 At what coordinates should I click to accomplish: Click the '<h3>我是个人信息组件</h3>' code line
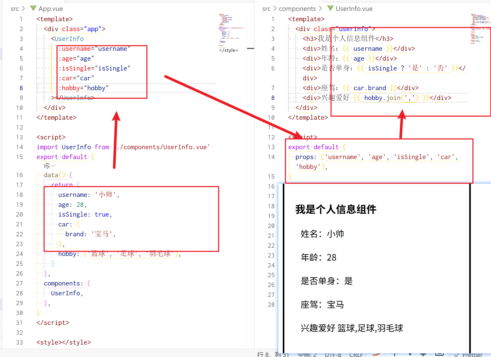348,39
